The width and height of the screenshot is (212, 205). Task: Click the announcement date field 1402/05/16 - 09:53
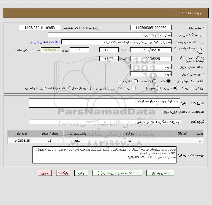(x=40, y=28)
